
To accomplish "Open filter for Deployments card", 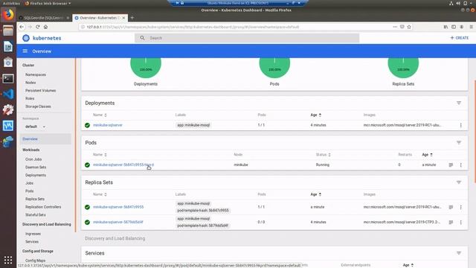I will 459,103.
